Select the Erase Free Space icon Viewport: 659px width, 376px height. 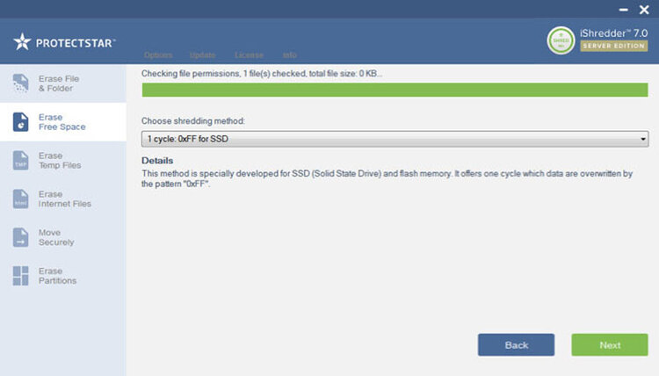pos(21,122)
